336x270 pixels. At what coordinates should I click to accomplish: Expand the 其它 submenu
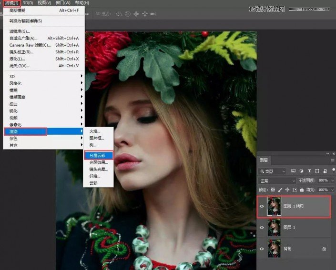click(x=44, y=145)
